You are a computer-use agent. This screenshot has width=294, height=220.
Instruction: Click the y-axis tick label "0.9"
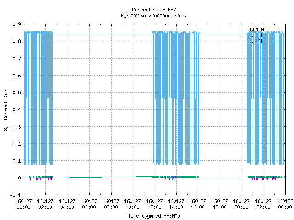coord(17,24)
